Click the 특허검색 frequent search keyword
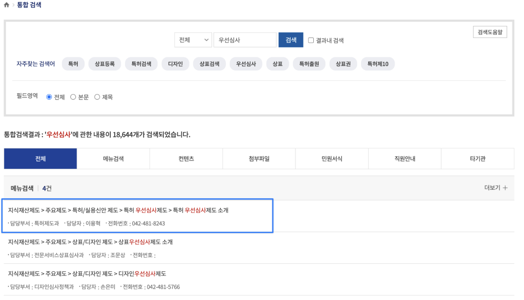This screenshot has width=524, height=300. pyautogui.click(x=140, y=64)
